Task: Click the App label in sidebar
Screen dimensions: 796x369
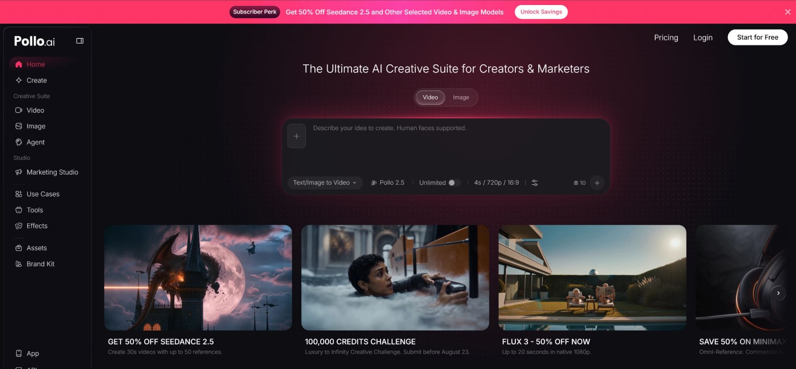Action: pyautogui.click(x=33, y=353)
